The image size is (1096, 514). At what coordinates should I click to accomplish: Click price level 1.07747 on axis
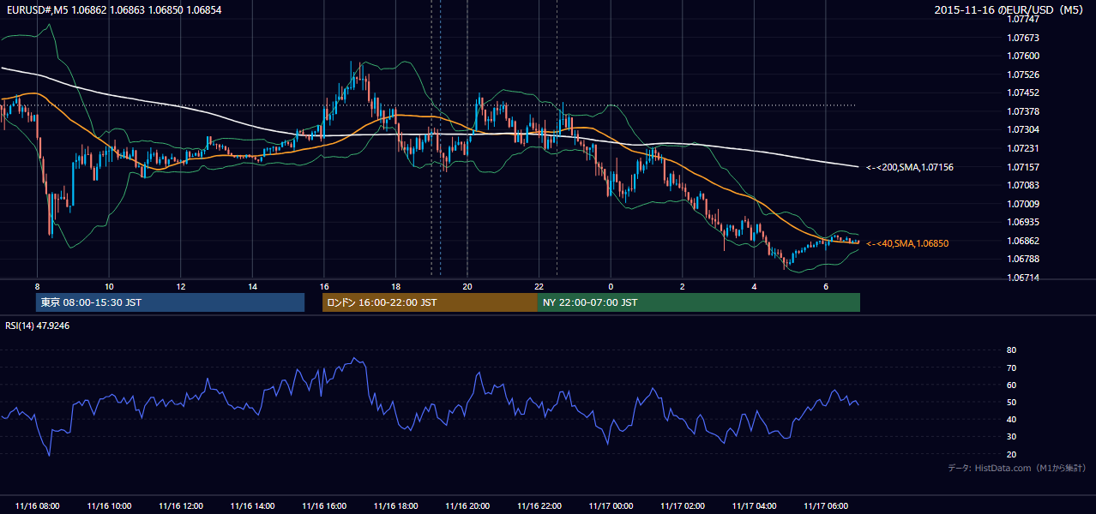pos(1022,19)
